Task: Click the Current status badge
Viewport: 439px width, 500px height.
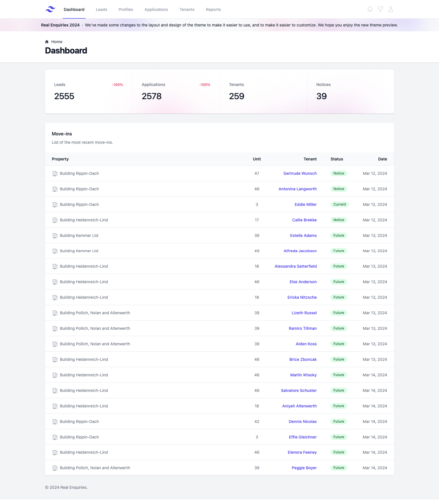Action: [339, 204]
